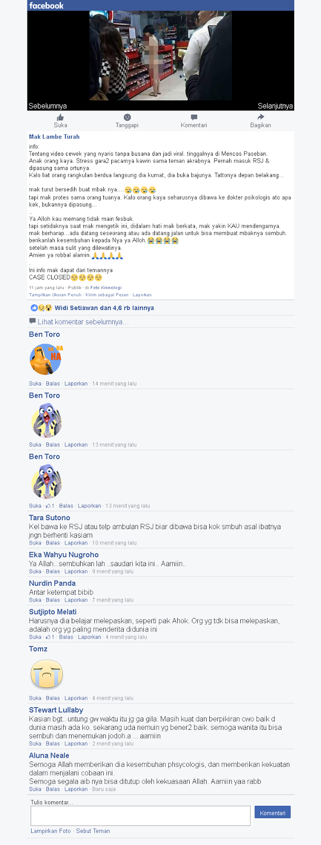Expand Lihat komentar sebelumnya

[83, 322]
